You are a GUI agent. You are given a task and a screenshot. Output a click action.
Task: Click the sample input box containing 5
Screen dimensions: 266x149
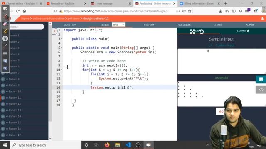222,62
